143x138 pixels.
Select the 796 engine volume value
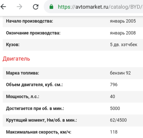tap(114, 85)
